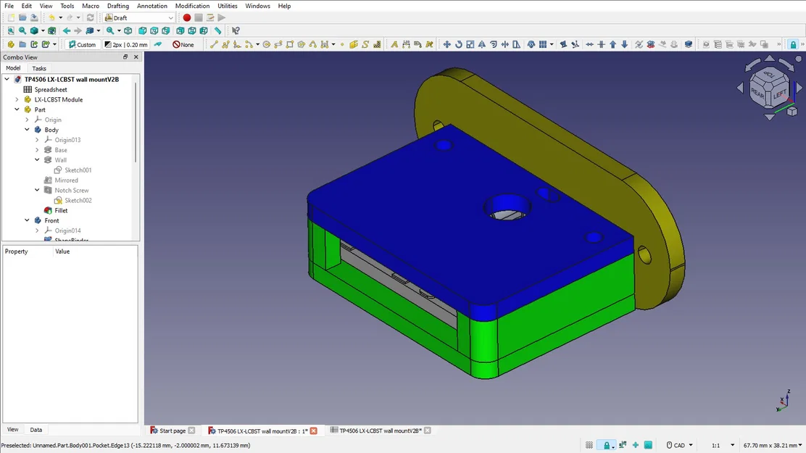Select the Draft Polyline (wire) tool
The width and height of the screenshot is (806, 453).
point(225,45)
